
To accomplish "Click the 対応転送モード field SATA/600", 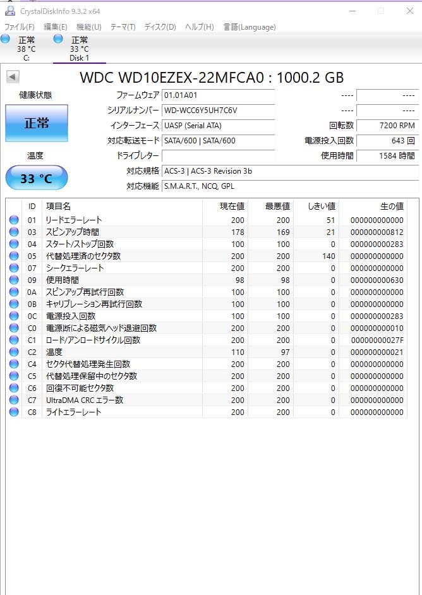I will tap(218, 141).
